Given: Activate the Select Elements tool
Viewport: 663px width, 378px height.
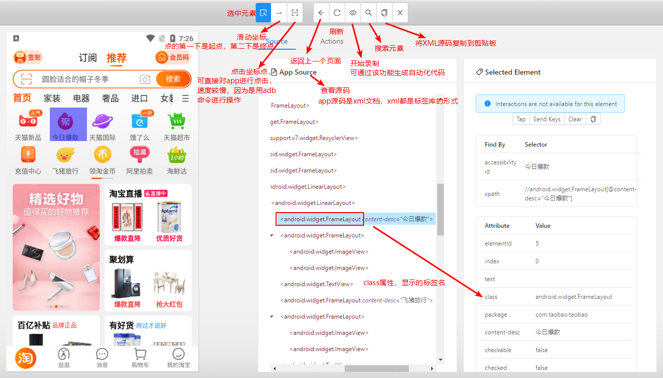Looking at the screenshot, I should 263,13.
